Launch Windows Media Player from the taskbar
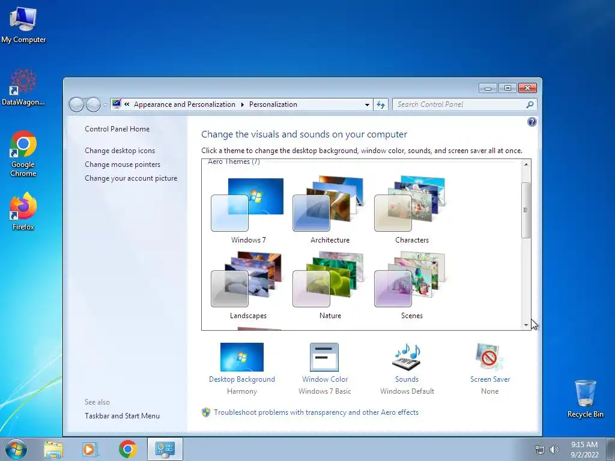 [90, 449]
